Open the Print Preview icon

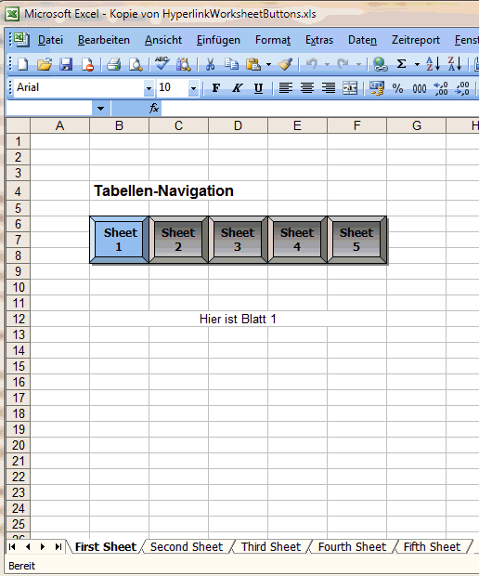point(136,65)
